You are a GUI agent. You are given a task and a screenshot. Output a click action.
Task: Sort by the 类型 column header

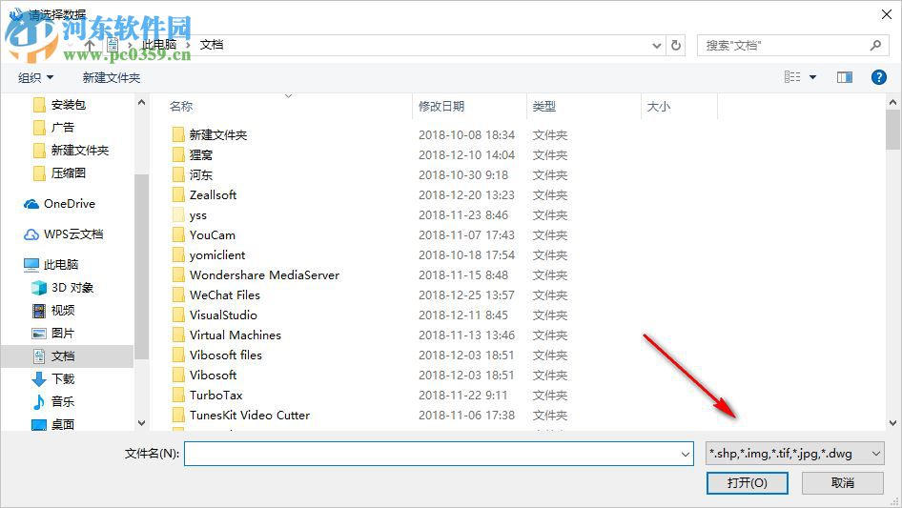(x=543, y=107)
